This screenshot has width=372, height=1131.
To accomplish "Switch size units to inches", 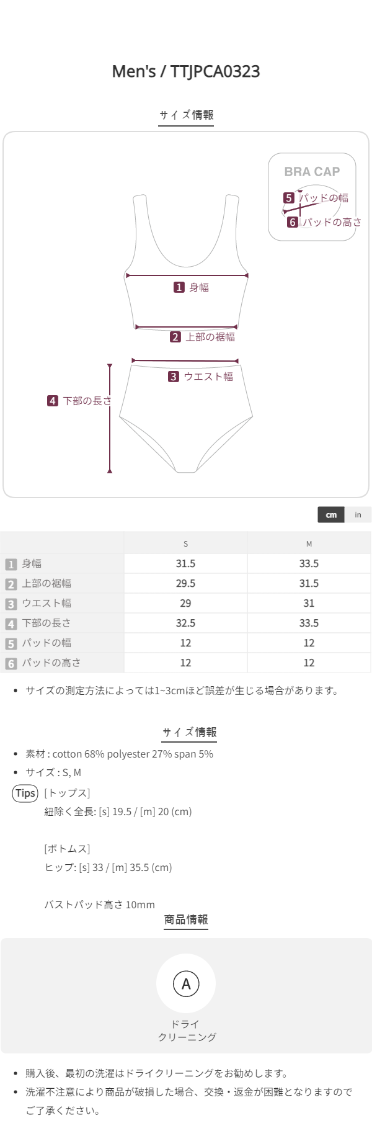I will click(x=358, y=515).
